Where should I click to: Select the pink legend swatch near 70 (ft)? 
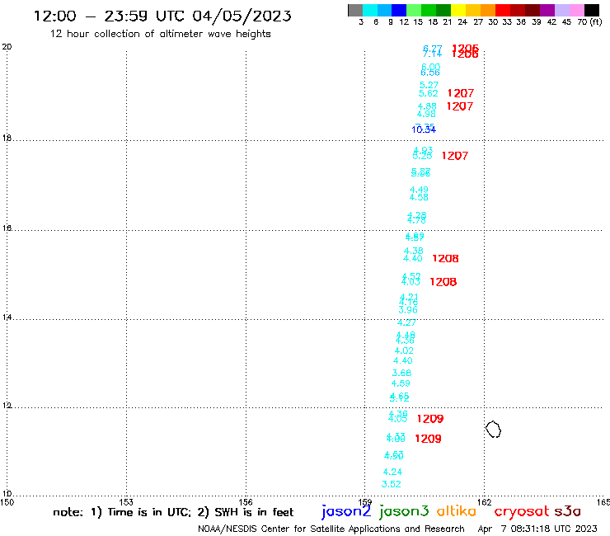coord(576,10)
